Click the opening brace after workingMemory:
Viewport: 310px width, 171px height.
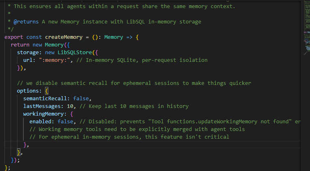point(72,114)
